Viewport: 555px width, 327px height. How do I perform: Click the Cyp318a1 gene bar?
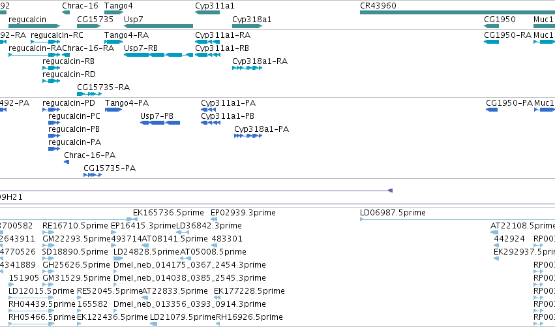[247, 26]
